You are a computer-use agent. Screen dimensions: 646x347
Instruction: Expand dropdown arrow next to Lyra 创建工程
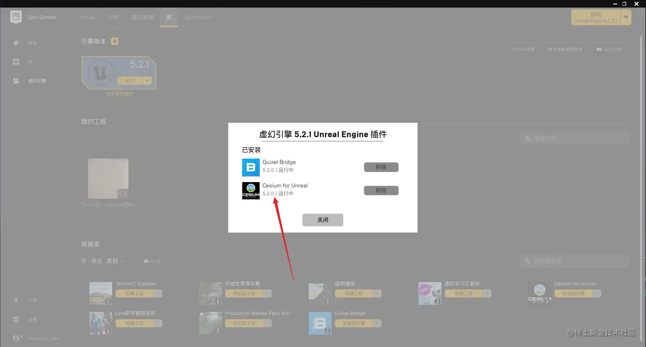pyautogui.click(x=158, y=323)
